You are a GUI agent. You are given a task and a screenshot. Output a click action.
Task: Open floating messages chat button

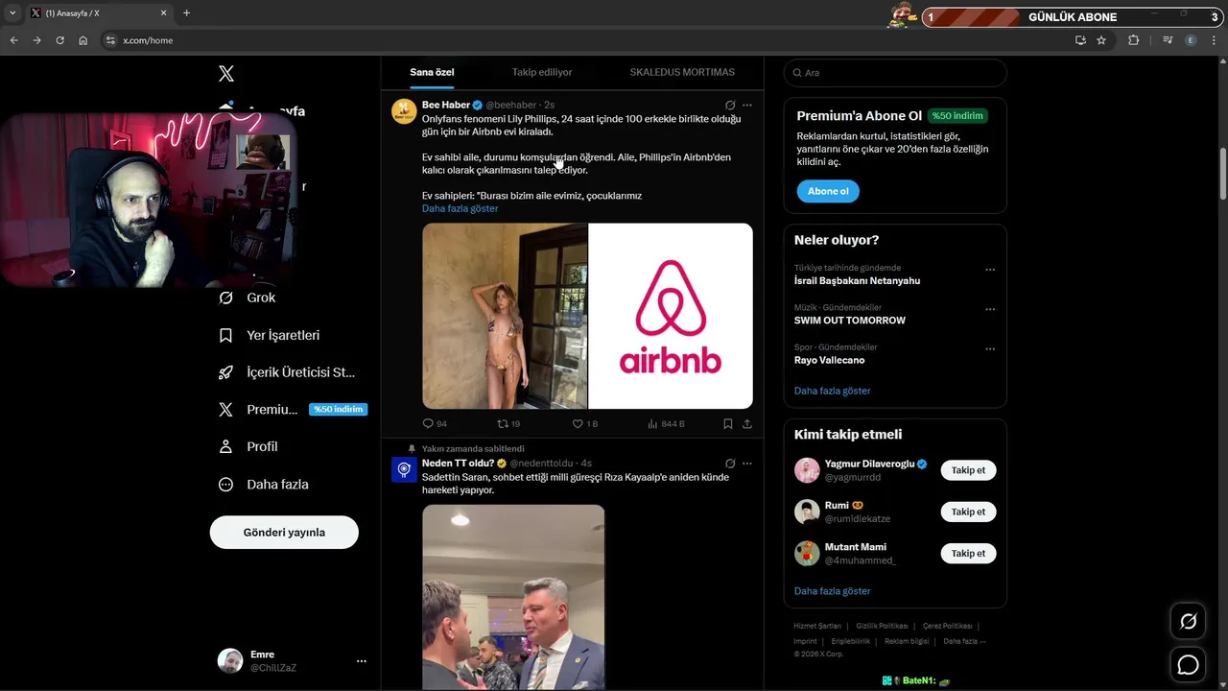click(x=1188, y=664)
